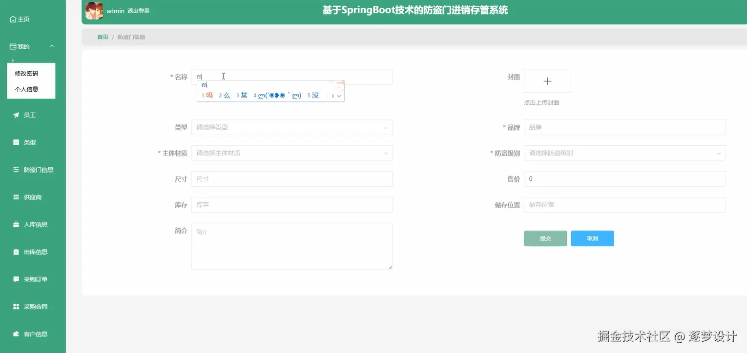This screenshot has width=747, height=353.
Task: Open the 请选择类型 dropdown
Action: [x=292, y=127]
